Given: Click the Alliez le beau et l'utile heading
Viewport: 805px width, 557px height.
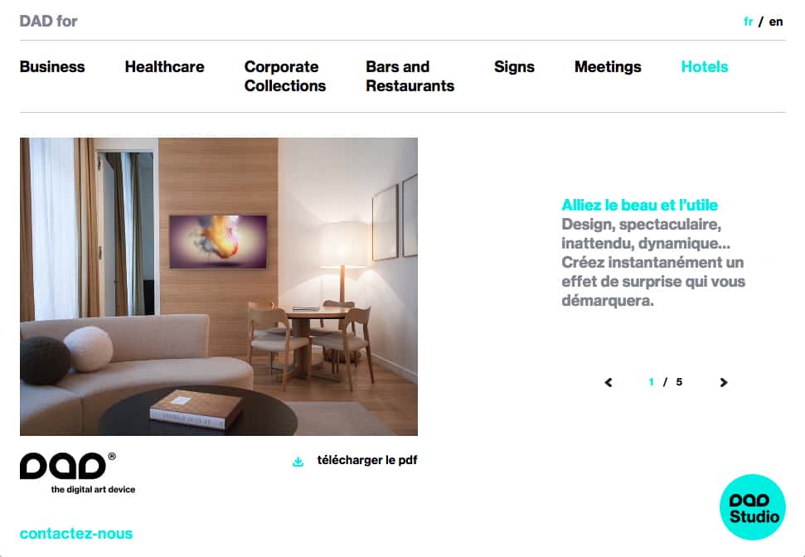Looking at the screenshot, I should [639, 205].
